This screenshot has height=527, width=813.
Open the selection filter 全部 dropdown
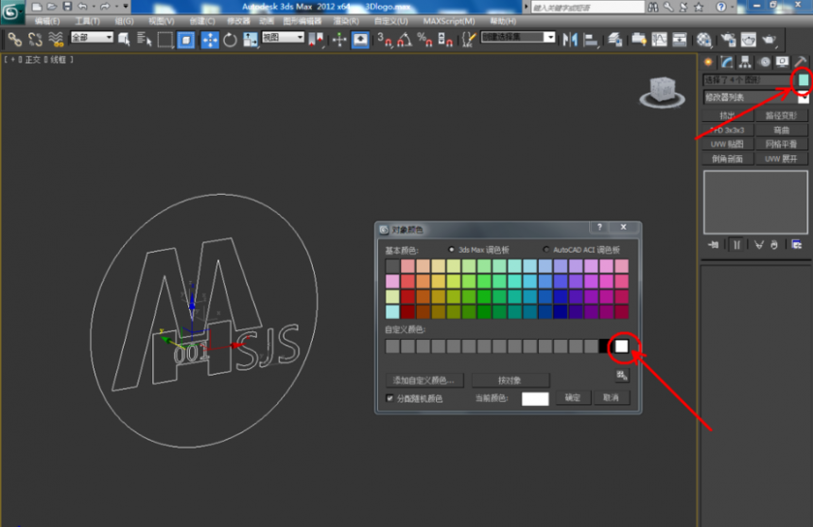(x=92, y=37)
